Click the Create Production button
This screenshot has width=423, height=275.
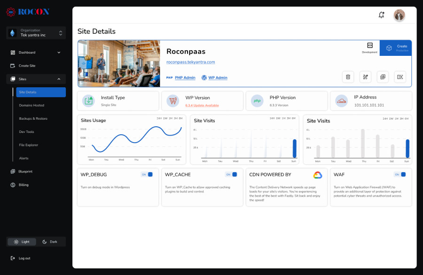(395, 48)
